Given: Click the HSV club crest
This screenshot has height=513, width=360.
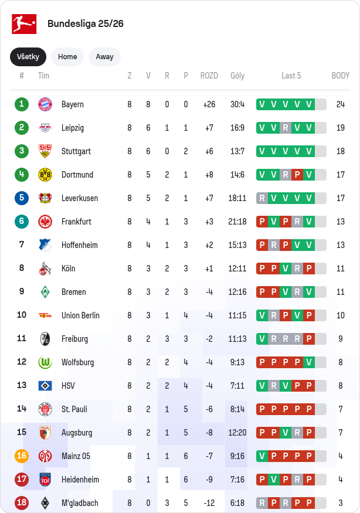Looking at the screenshot, I should coord(45,386).
